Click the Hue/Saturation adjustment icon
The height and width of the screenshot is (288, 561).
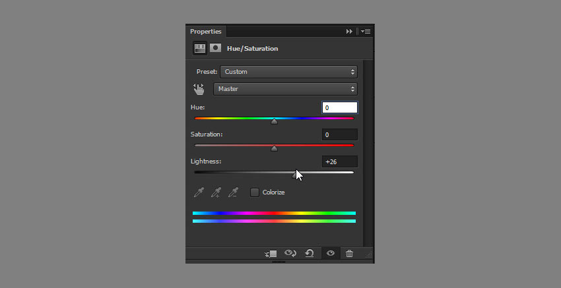pos(199,48)
